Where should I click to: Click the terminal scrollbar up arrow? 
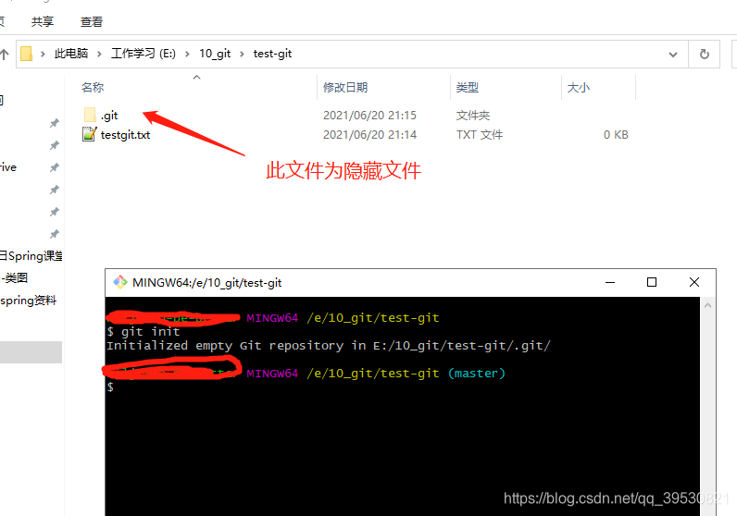point(708,306)
